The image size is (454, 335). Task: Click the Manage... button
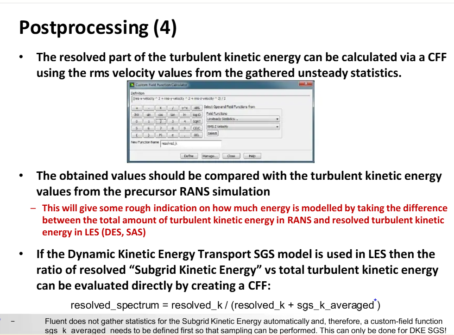pyautogui.click(x=210, y=156)
